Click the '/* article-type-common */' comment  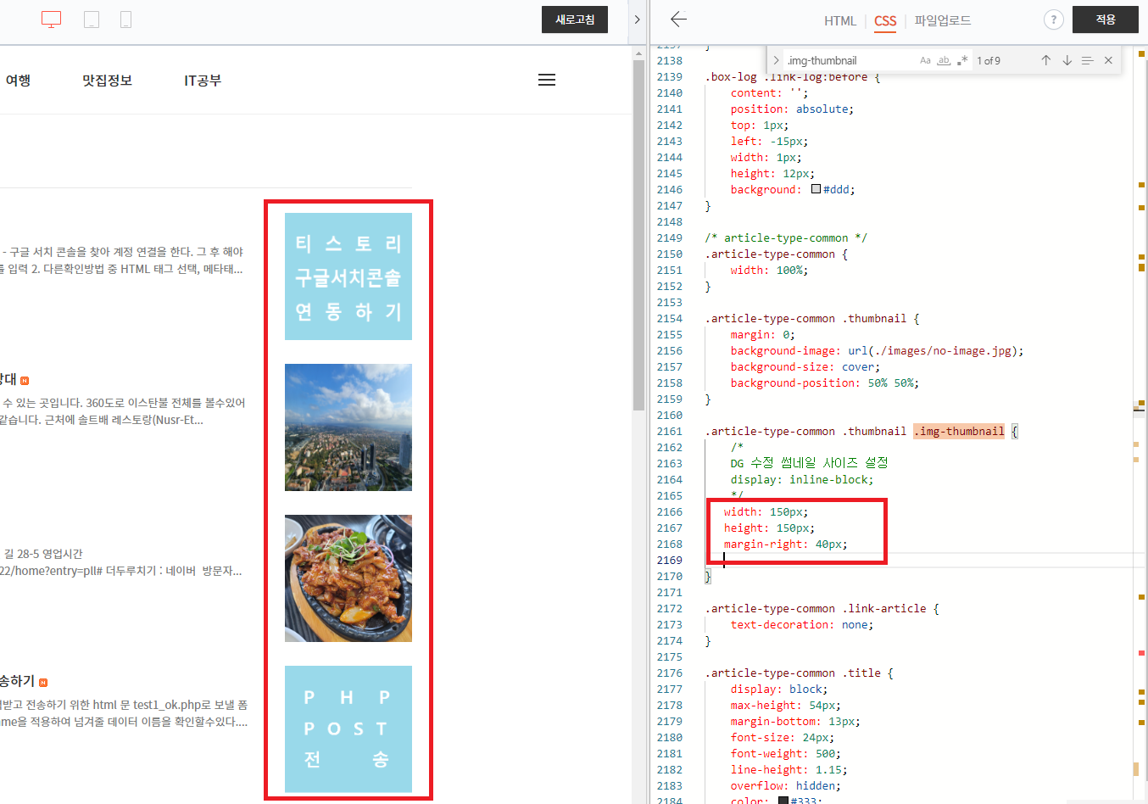click(x=786, y=238)
